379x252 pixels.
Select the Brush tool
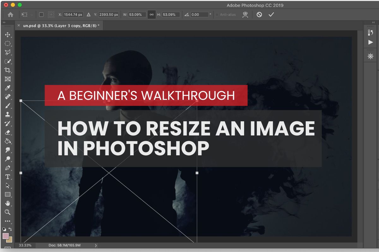coord(8,106)
